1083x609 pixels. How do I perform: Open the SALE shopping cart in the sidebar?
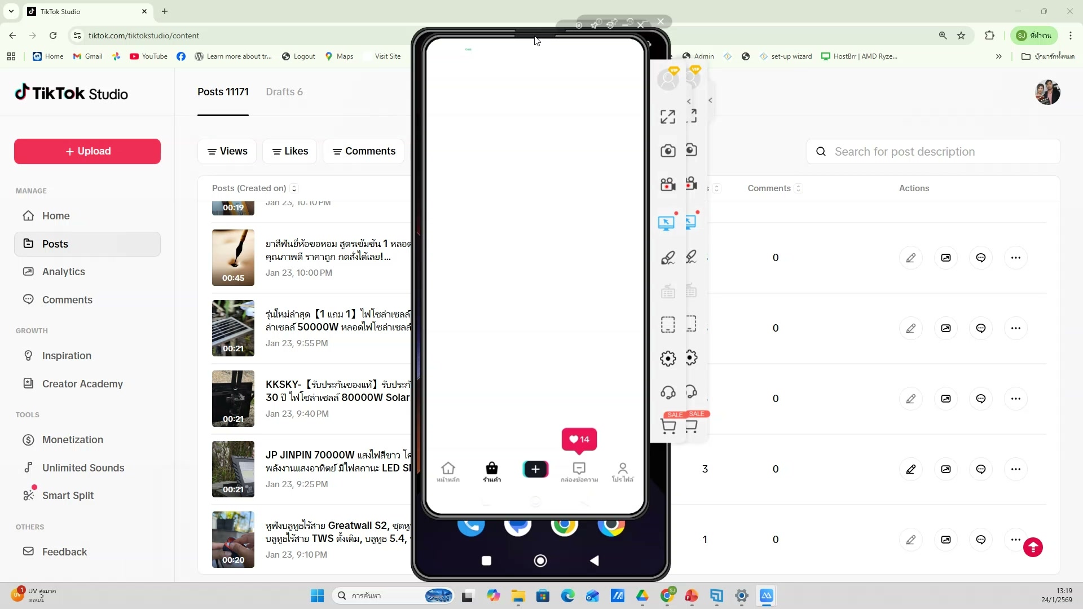click(668, 426)
